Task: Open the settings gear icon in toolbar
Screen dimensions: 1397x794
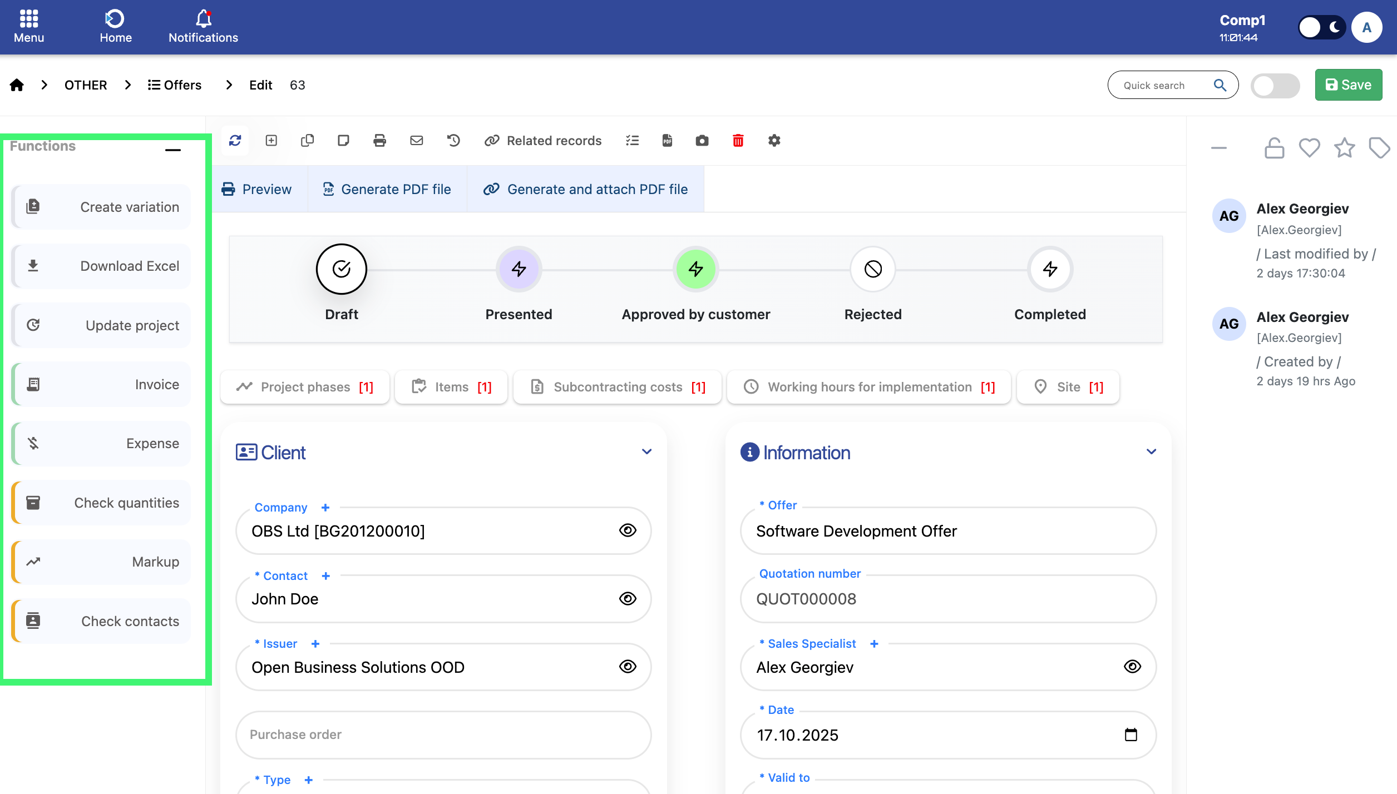Action: tap(774, 141)
